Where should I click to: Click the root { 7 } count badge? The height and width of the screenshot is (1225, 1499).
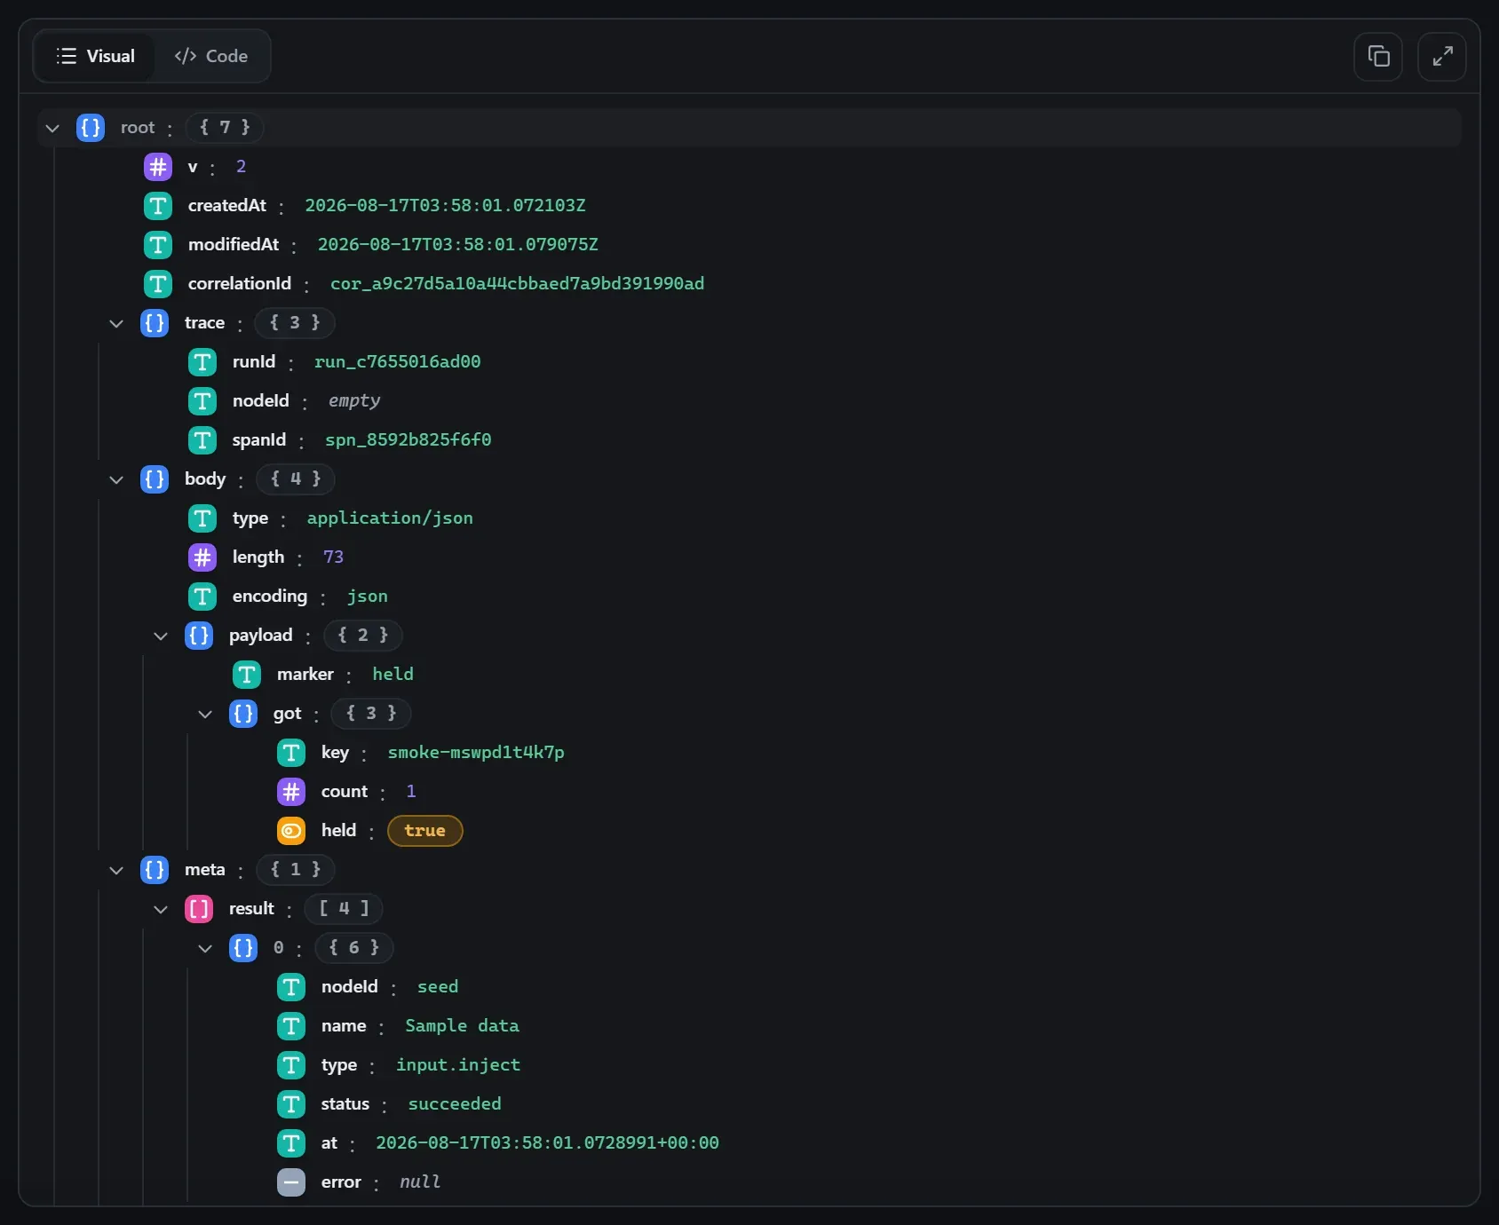tap(225, 128)
